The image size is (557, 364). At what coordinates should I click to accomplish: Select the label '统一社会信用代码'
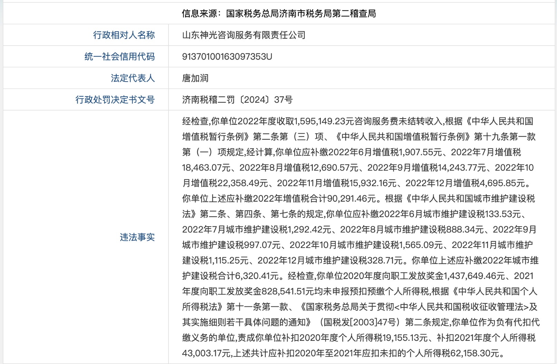pos(119,56)
